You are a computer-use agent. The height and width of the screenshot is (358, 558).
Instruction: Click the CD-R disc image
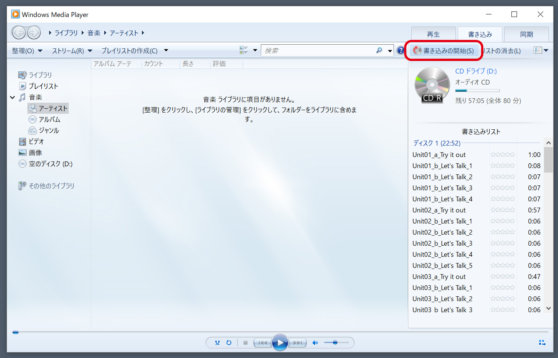432,85
